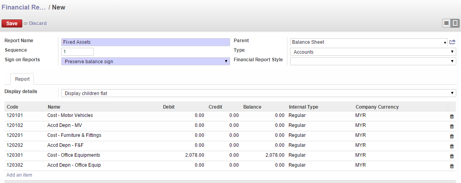Open the Type dropdown set to Accounts

(373, 52)
